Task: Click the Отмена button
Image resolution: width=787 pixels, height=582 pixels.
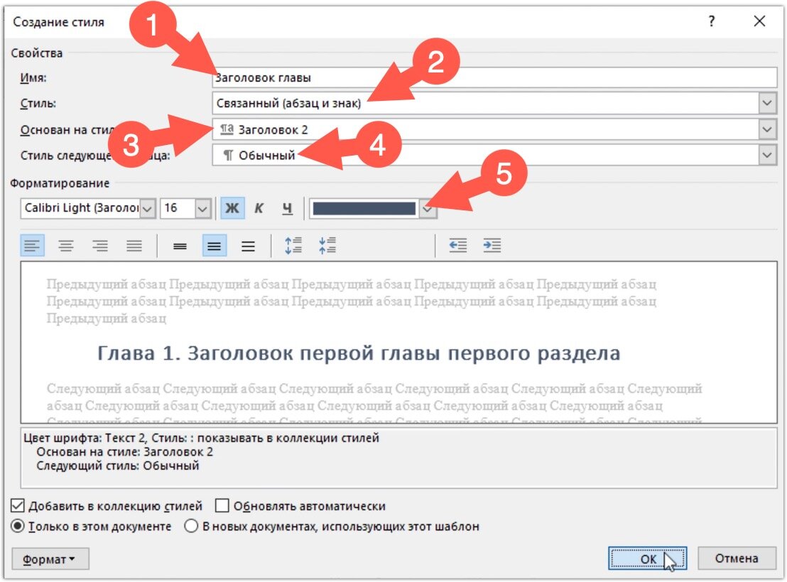Action: (x=737, y=559)
